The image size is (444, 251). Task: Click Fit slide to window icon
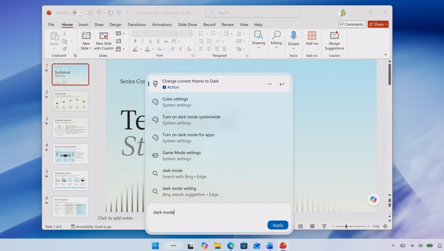385,226
